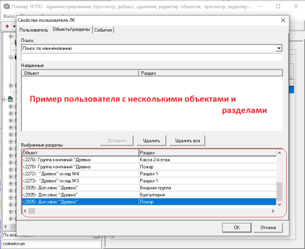The image size is (305, 249).
Task: Sort by Раздел header in Выбранные разделы
Action: tap(207, 153)
